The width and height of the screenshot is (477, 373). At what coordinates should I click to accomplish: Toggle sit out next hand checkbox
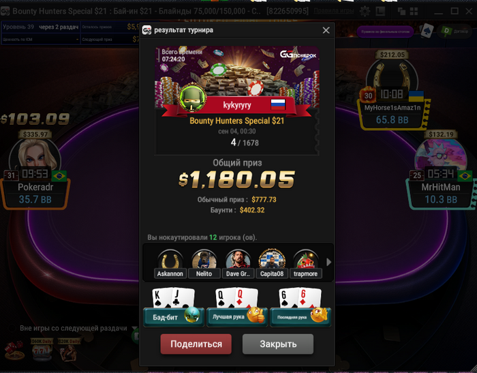pyautogui.click(x=12, y=328)
